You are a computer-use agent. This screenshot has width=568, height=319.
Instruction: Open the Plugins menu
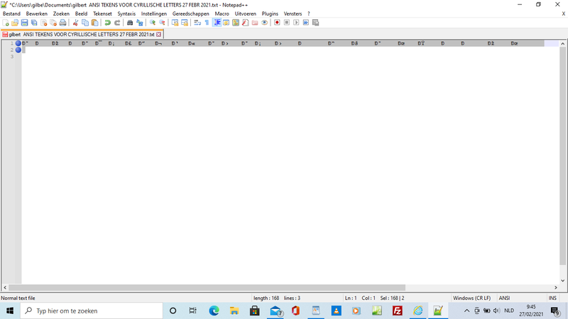[x=270, y=13]
